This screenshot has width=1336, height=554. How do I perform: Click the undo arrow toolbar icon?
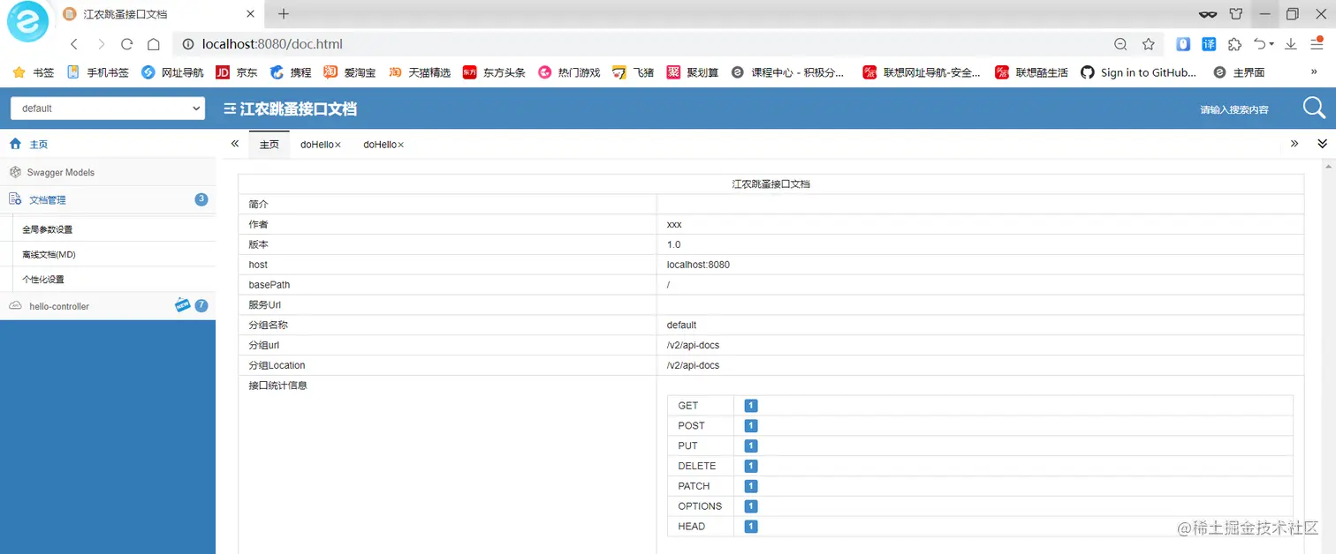(1261, 44)
